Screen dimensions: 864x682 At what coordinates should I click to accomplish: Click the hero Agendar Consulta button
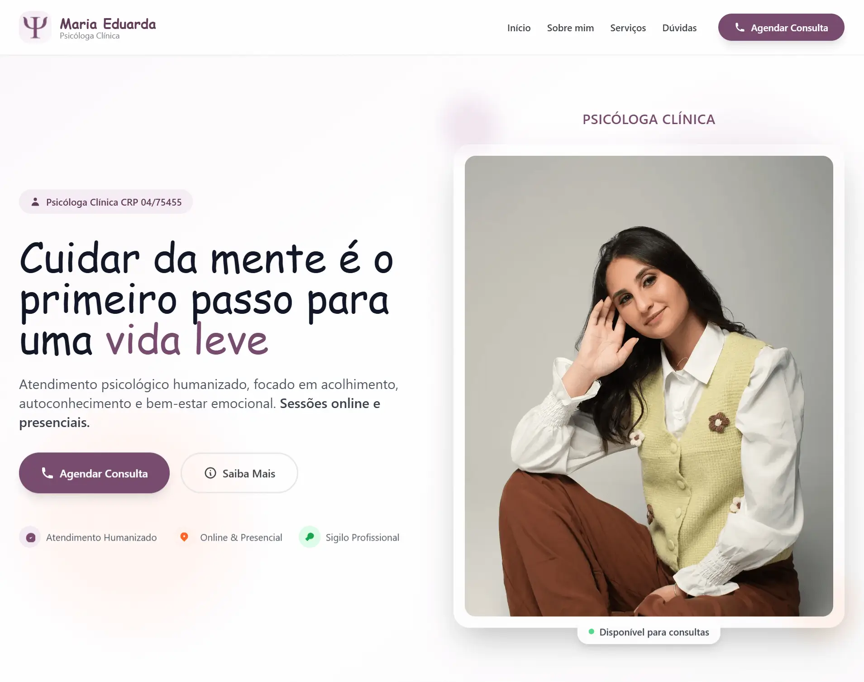(94, 473)
